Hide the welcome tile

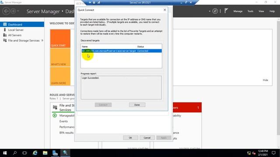[x=266, y=80]
